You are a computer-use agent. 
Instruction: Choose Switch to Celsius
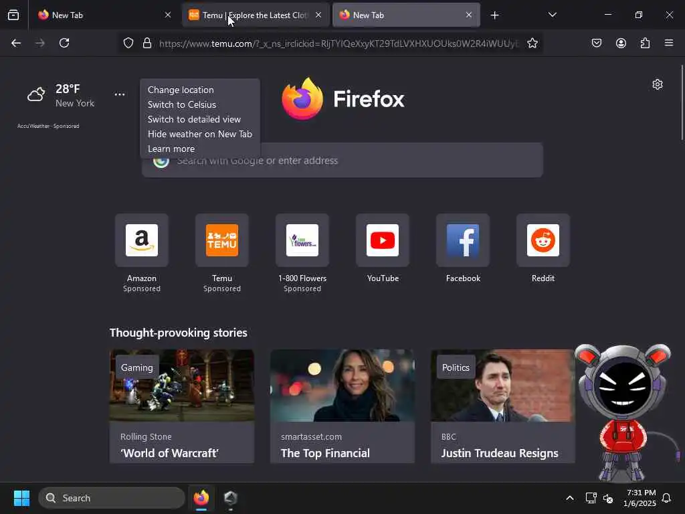(x=182, y=104)
